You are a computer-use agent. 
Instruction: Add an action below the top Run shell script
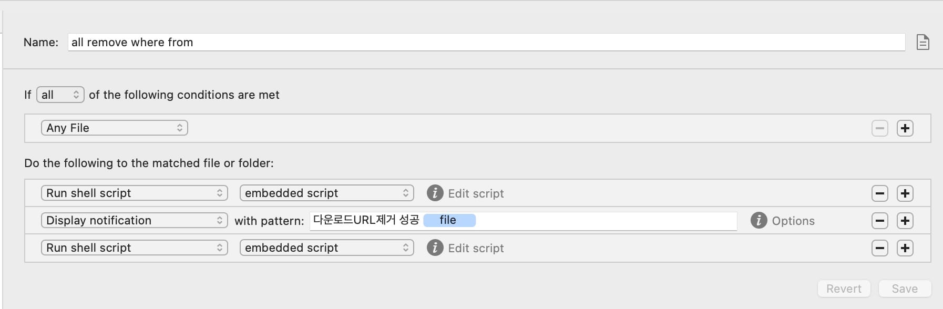[x=905, y=193]
